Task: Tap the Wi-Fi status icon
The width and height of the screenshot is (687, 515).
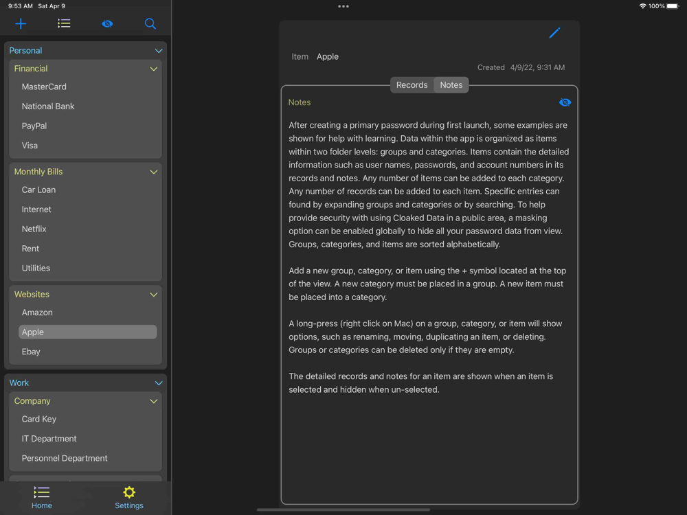Action: 642,6
